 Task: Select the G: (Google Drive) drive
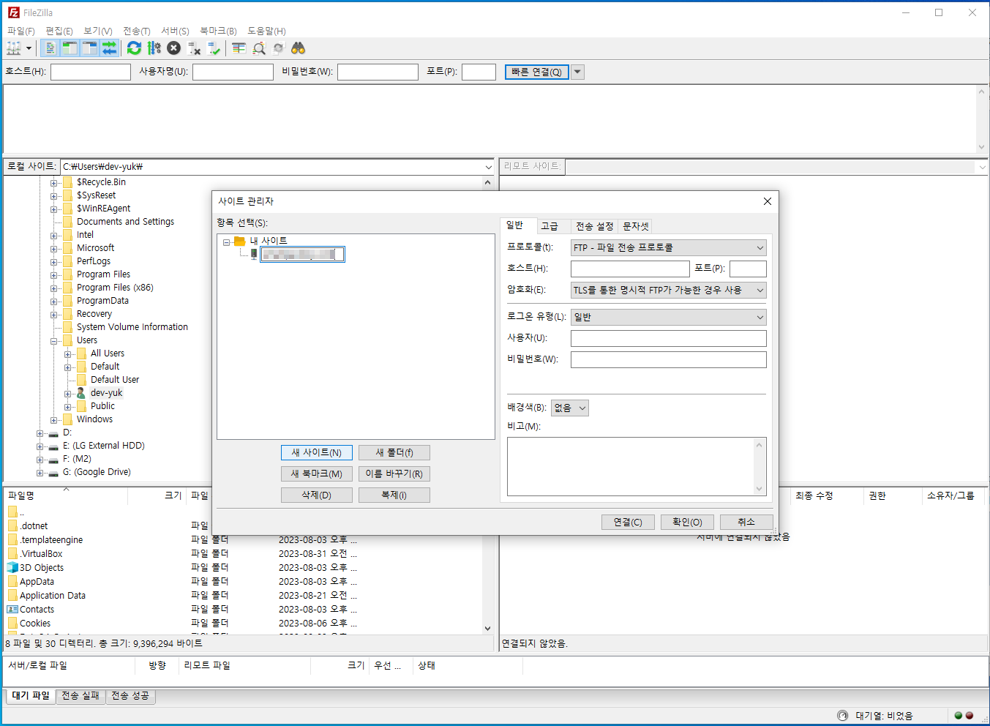point(97,472)
